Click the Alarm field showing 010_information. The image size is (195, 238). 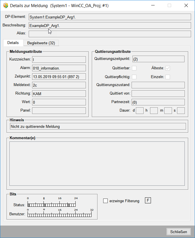pos(59,68)
